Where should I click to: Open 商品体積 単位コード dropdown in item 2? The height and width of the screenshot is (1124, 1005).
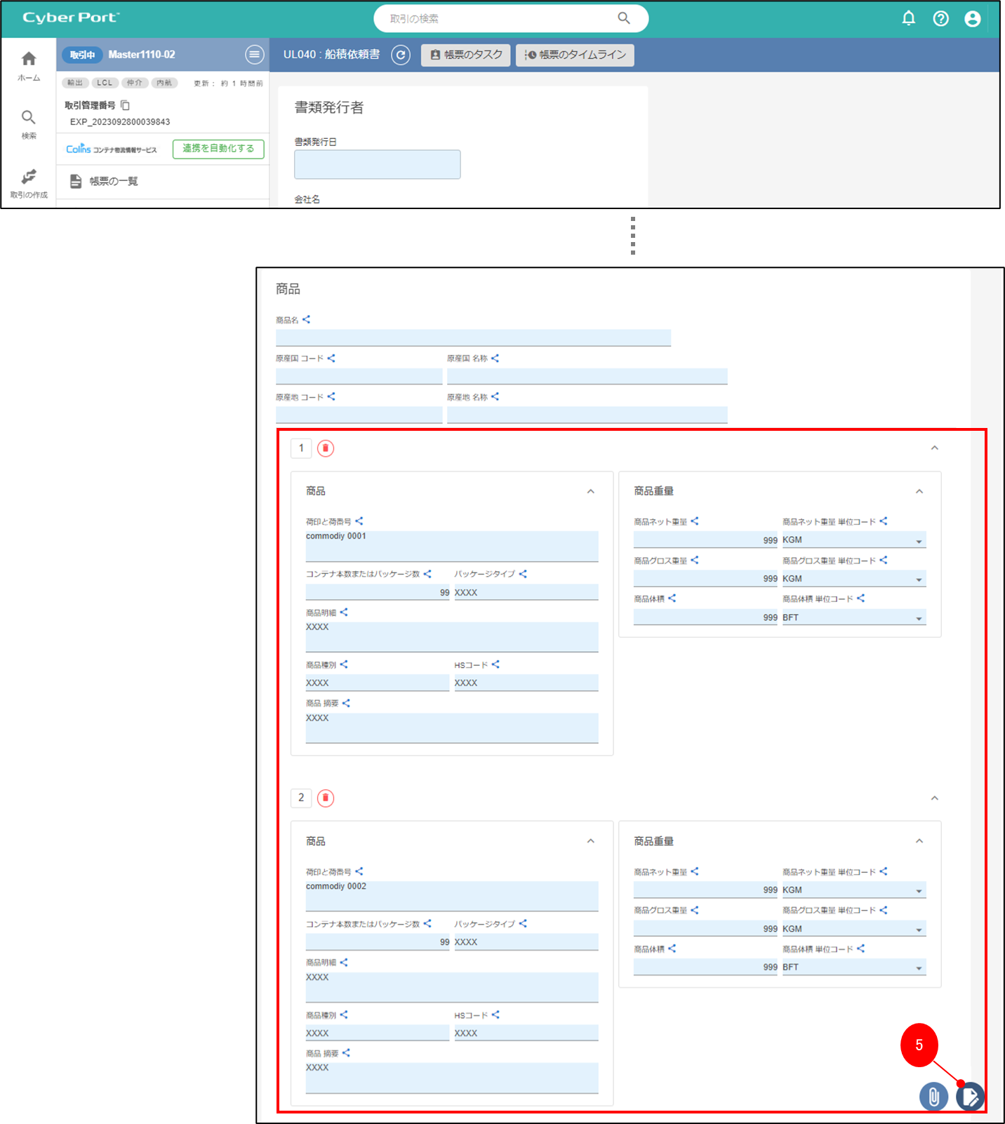point(918,968)
